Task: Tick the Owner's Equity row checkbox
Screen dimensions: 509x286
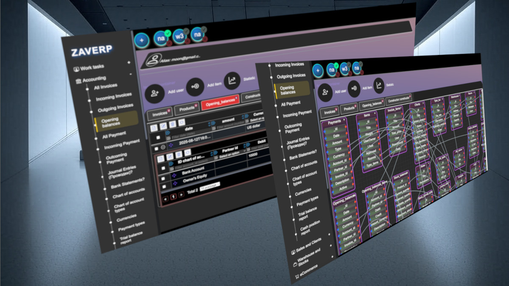Action: pyautogui.click(x=164, y=186)
